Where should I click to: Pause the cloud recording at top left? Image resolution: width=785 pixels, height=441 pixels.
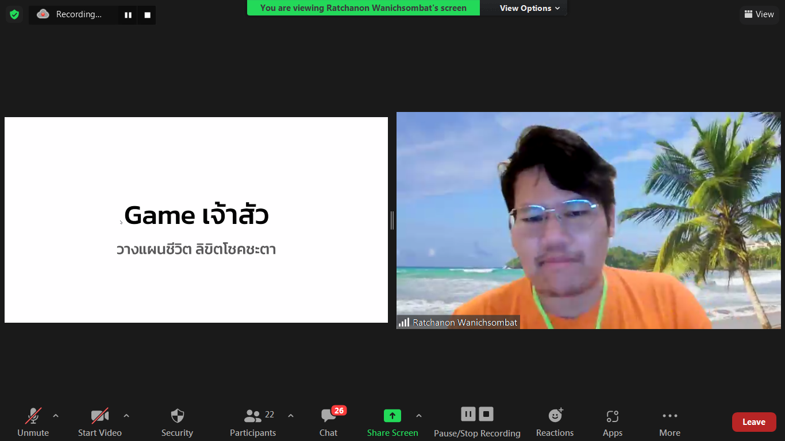(128, 15)
